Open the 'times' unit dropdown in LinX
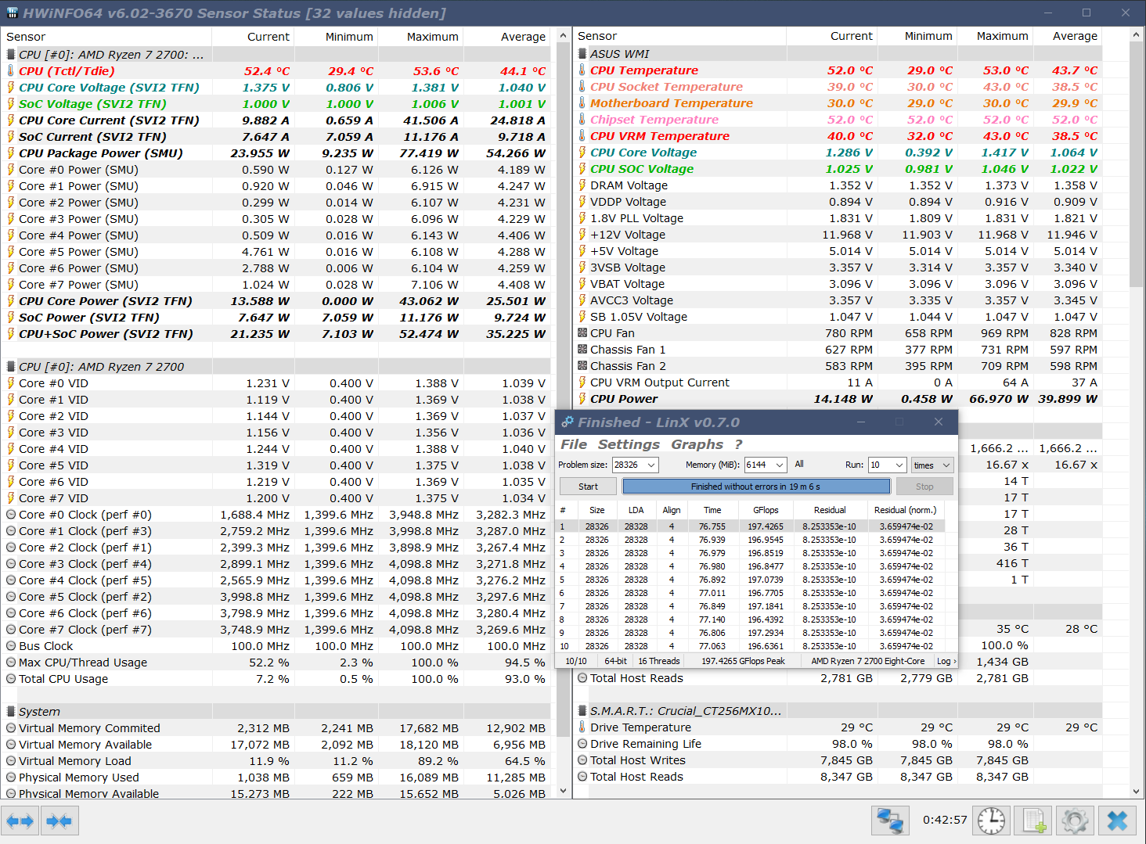This screenshot has height=844, width=1146. click(x=932, y=465)
